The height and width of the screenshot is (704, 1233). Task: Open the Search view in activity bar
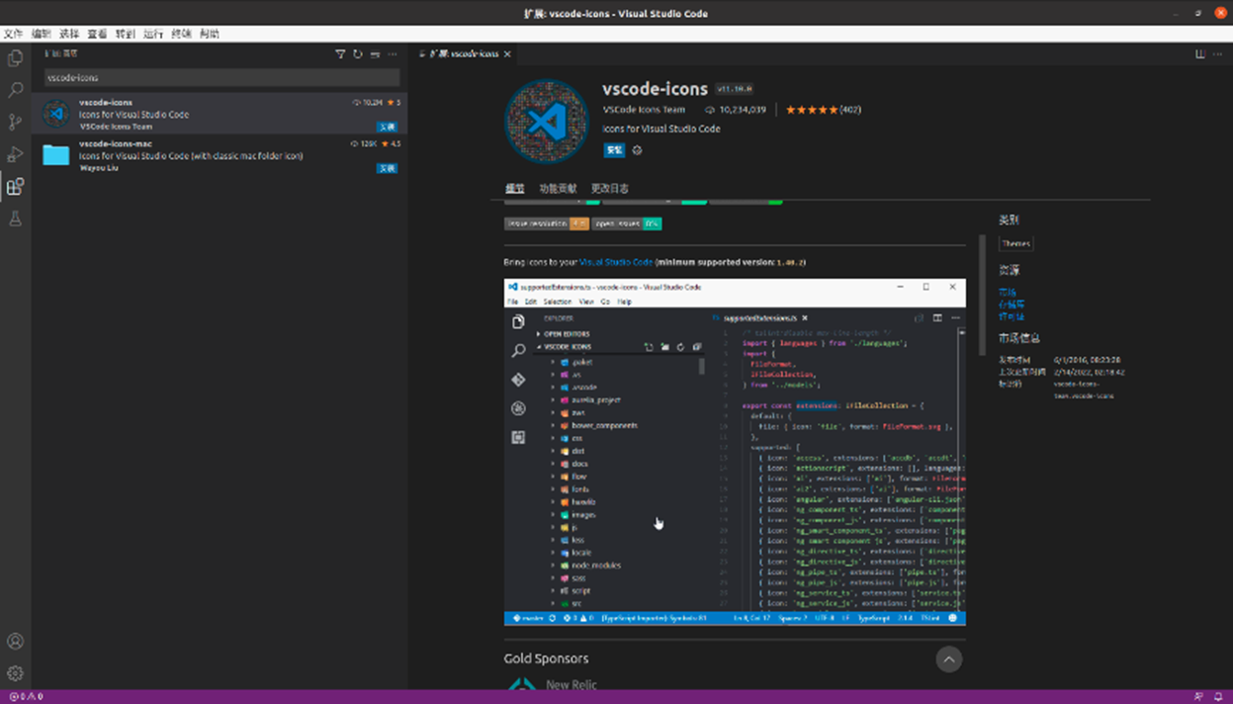pos(15,90)
